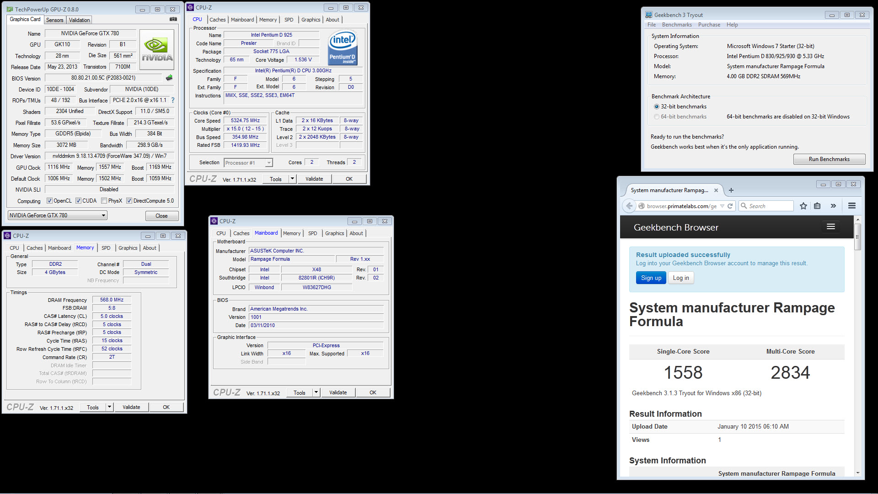Open SPD tab in the CPU-Z Memory window
Image resolution: width=878 pixels, height=494 pixels.
click(106, 248)
